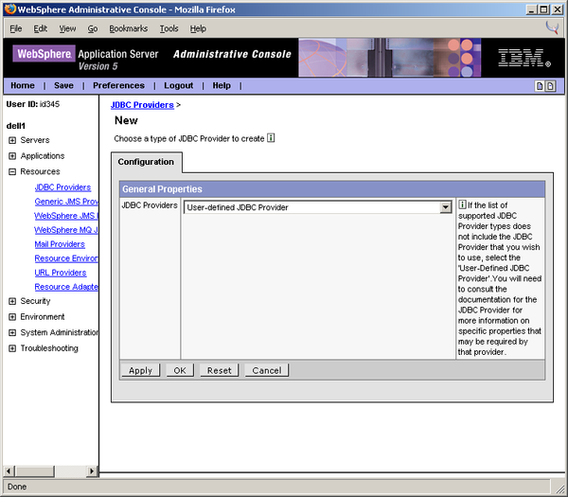Click the Firefox icon in the title bar
The image size is (568, 497).
(10, 9)
